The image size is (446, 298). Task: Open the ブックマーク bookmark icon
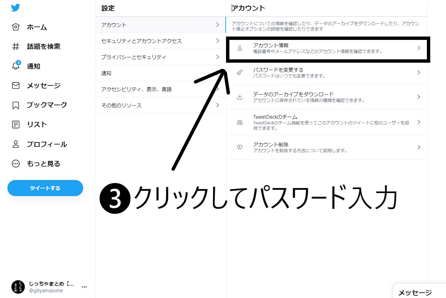point(16,105)
